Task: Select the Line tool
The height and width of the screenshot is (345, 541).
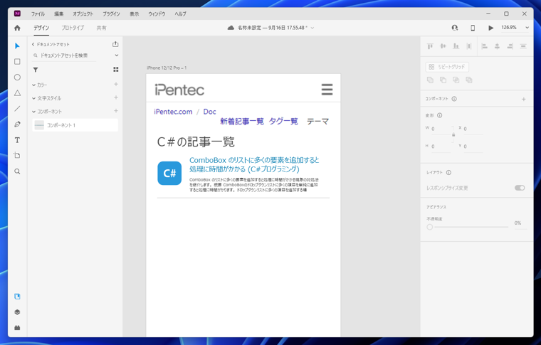Action: coord(17,109)
